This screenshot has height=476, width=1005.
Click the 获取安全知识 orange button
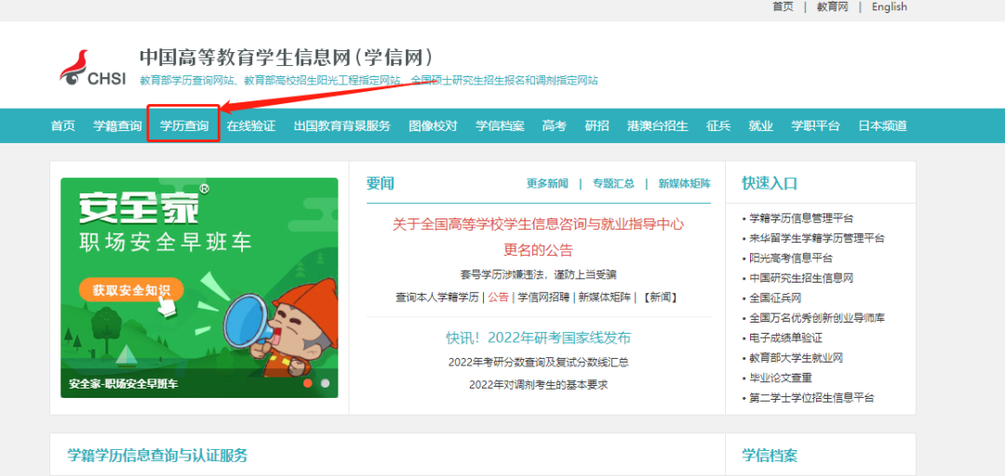point(131,290)
